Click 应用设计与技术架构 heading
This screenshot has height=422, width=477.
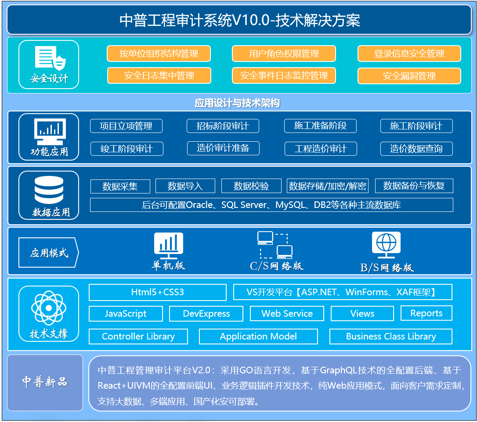[x=237, y=103]
